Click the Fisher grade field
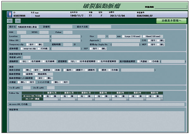Screen dimensions: 190x134 (x=68, y=32)
